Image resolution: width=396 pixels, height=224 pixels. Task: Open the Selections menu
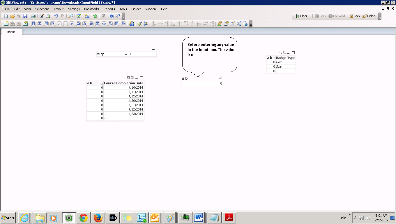click(x=42, y=9)
